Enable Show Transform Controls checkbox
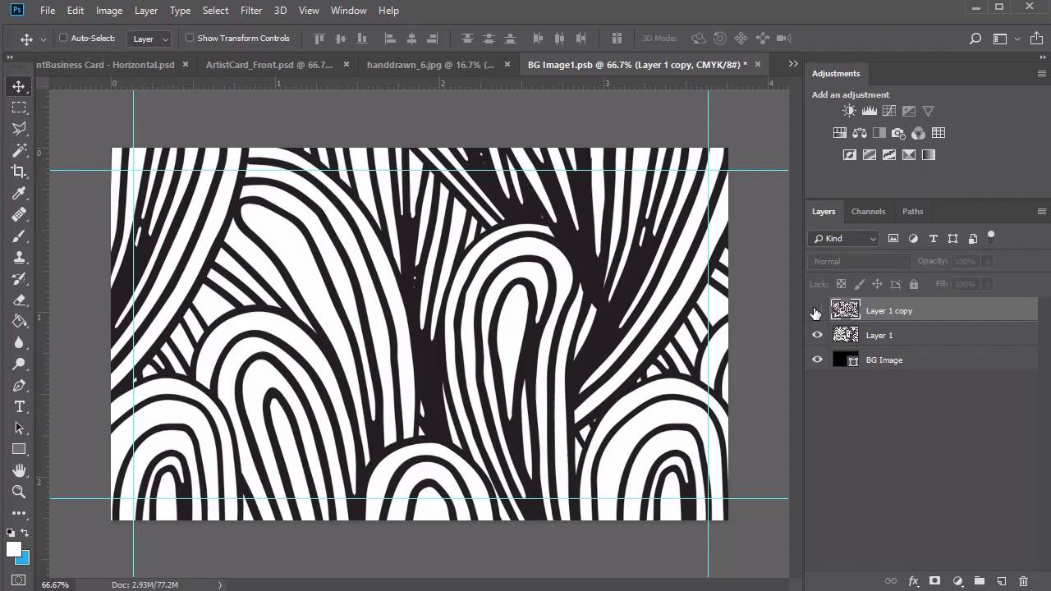1051x591 pixels. [190, 38]
